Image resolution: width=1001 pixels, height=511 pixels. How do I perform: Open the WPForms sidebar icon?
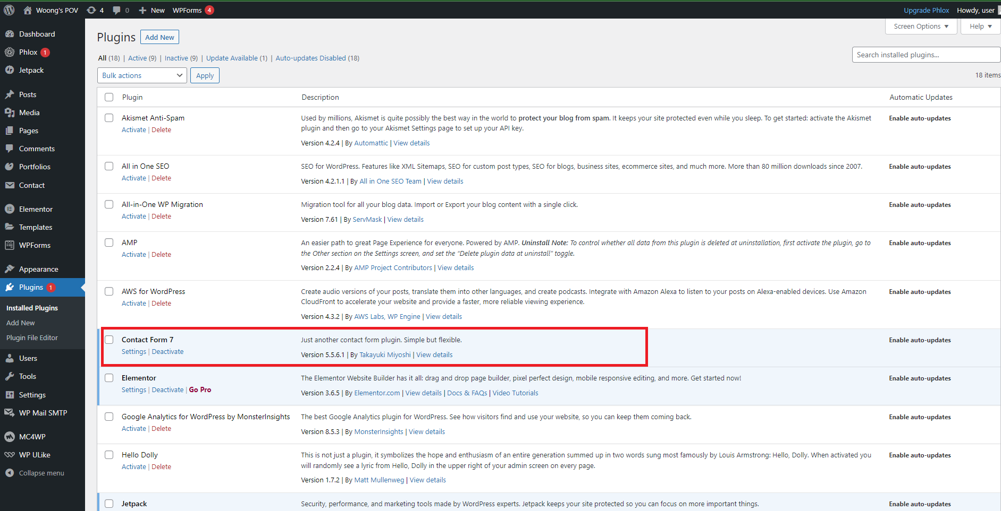pyautogui.click(x=10, y=245)
